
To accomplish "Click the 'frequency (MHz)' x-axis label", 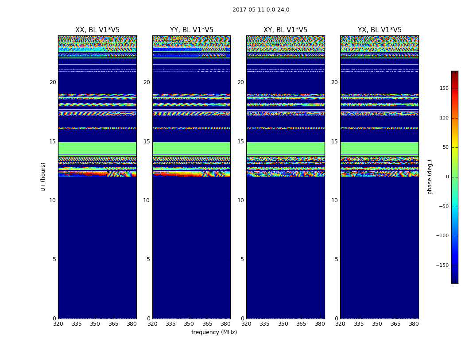I will click(214, 332).
